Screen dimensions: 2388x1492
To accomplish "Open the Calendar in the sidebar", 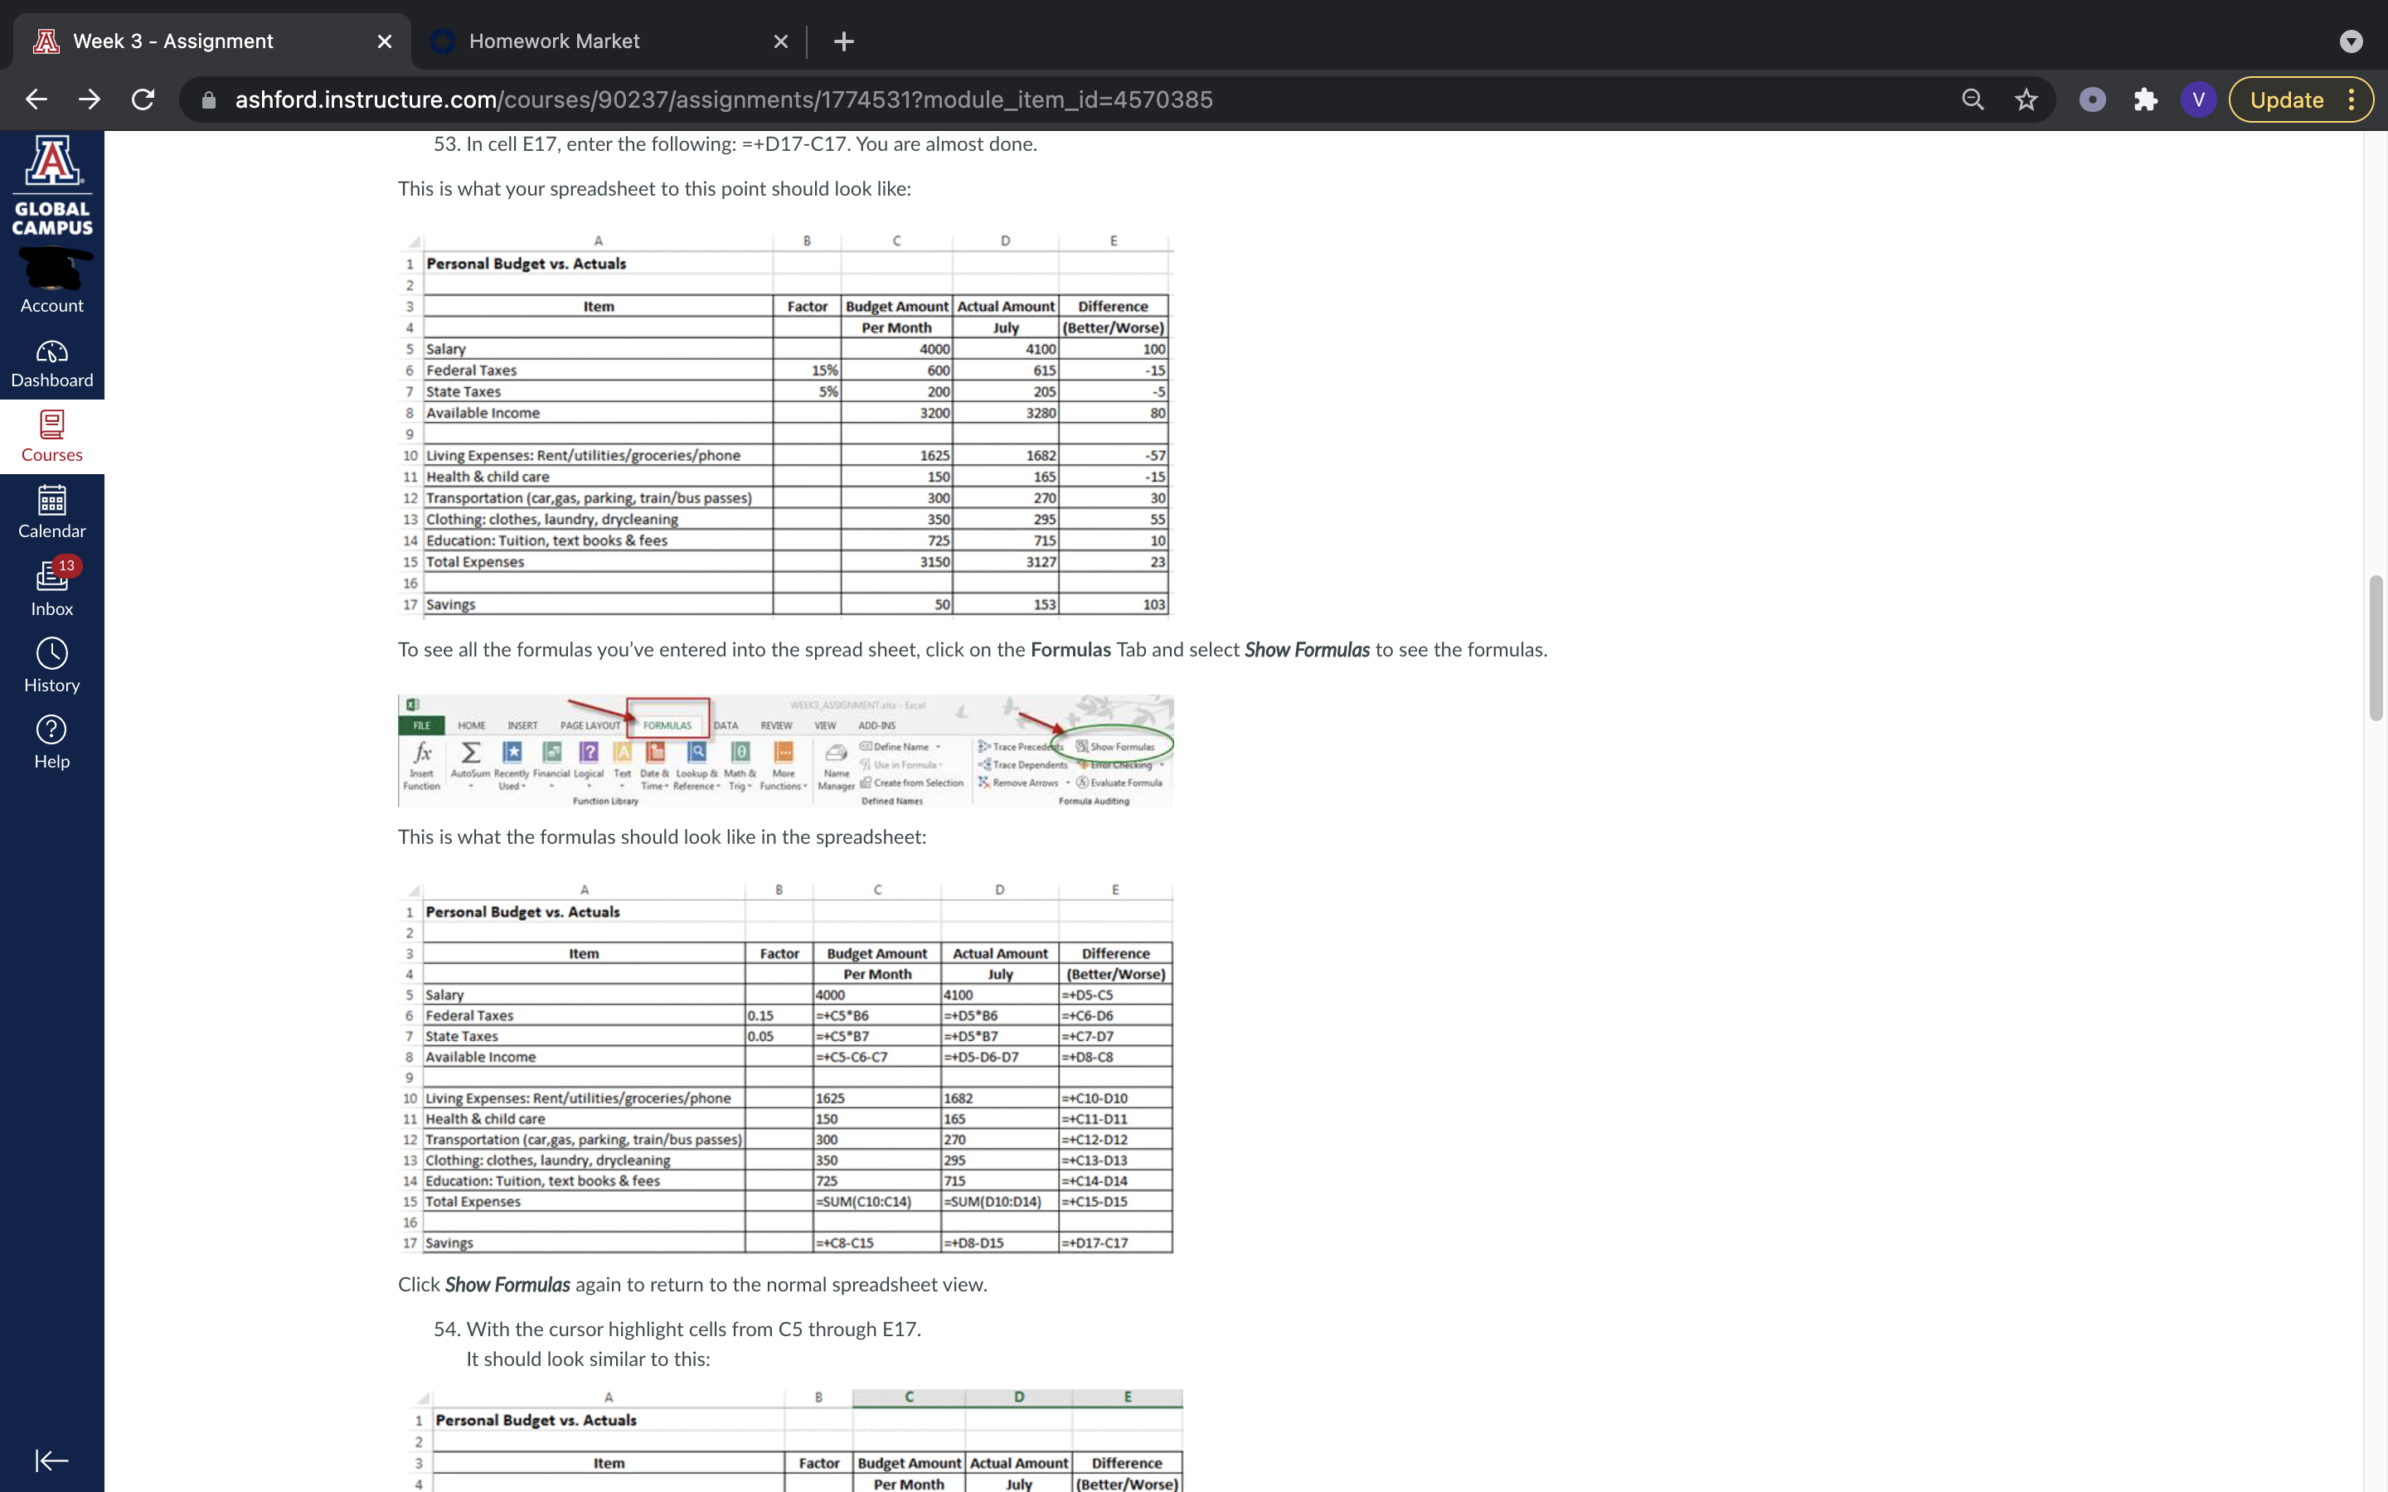I will tap(52, 512).
